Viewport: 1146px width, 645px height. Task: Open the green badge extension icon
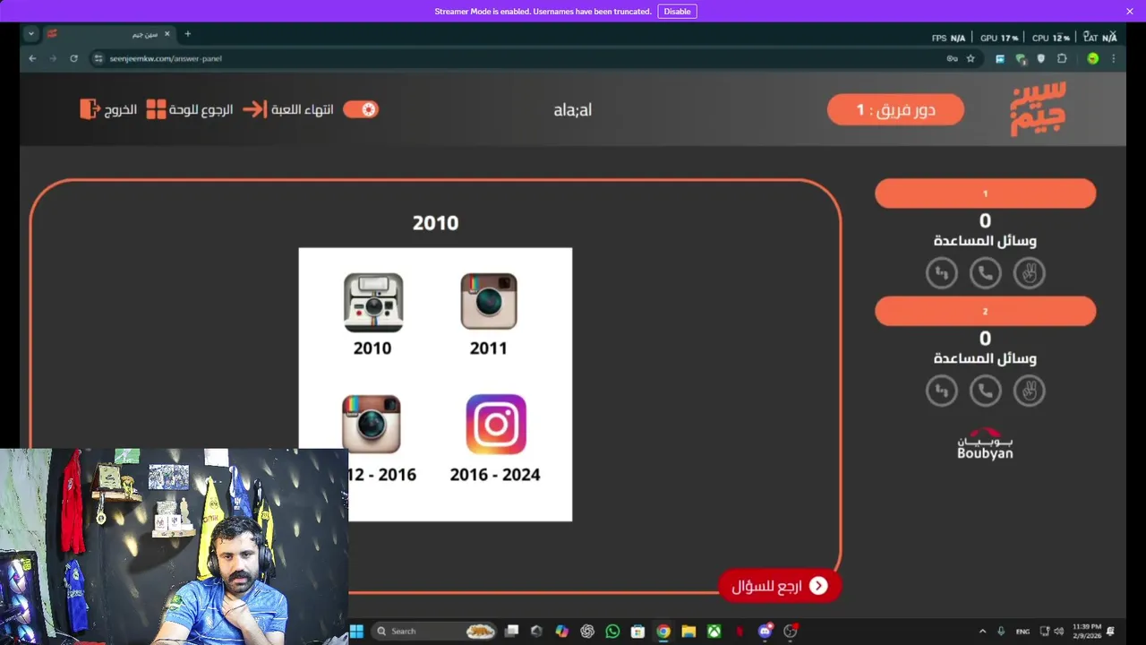[1021, 59]
